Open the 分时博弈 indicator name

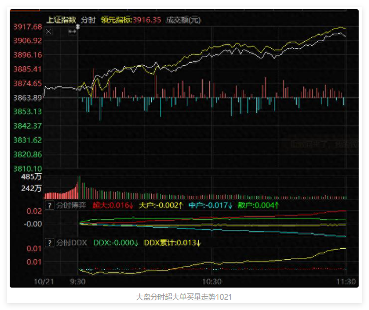(x=71, y=205)
